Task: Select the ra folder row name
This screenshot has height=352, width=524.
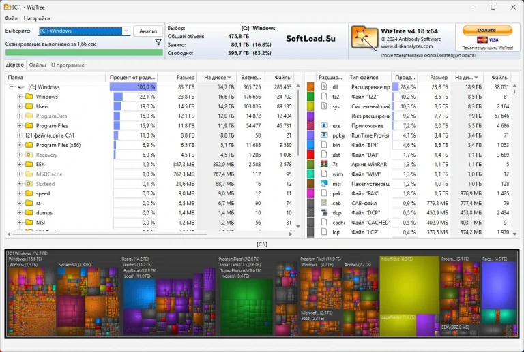Action: pos(38,203)
